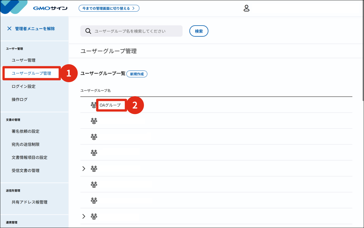
Task: Click the group icon in the fourth row
Action: click(x=94, y=153)
